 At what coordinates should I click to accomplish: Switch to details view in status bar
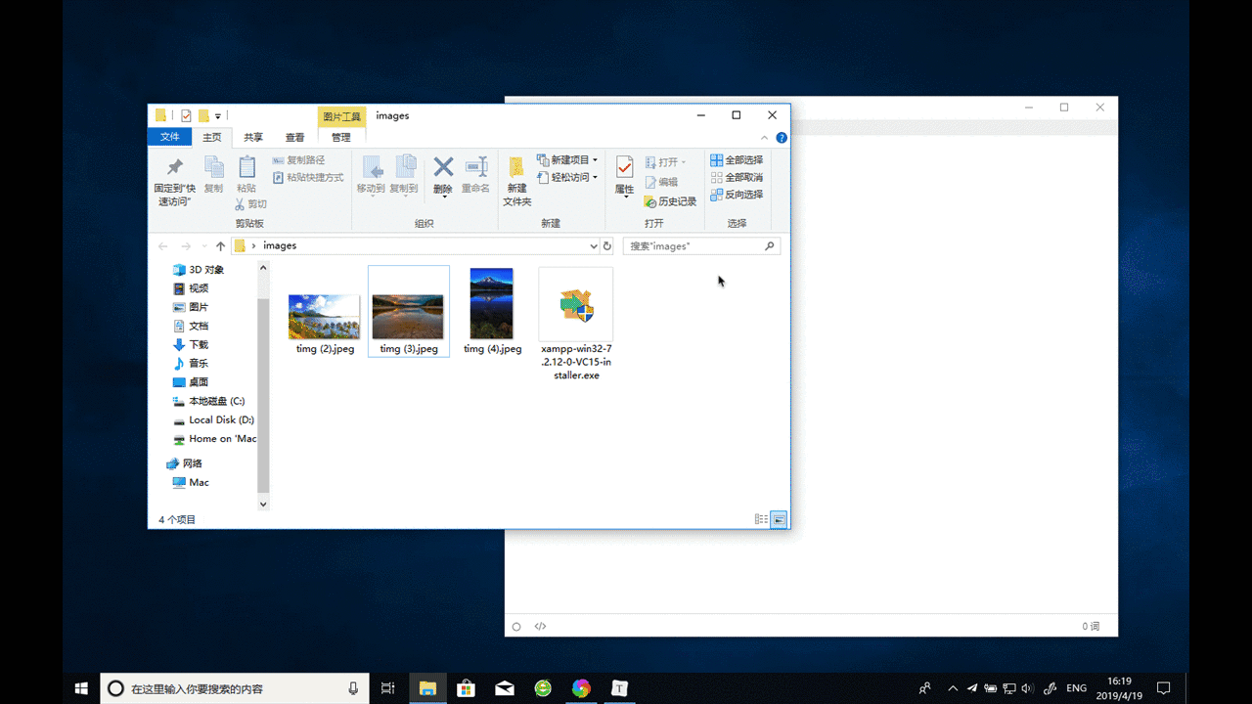point(761,518)
